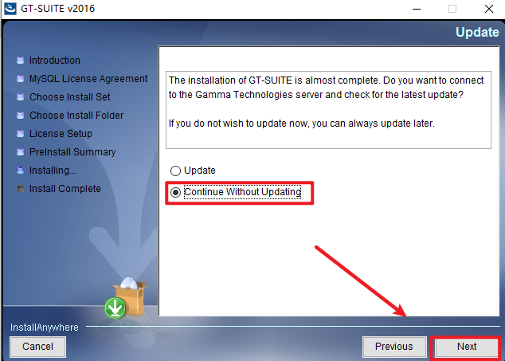The height and width of the screenshot is (361, 505).
Task: Select Continue Without Updating radio button
Action: tap(175, 192)
